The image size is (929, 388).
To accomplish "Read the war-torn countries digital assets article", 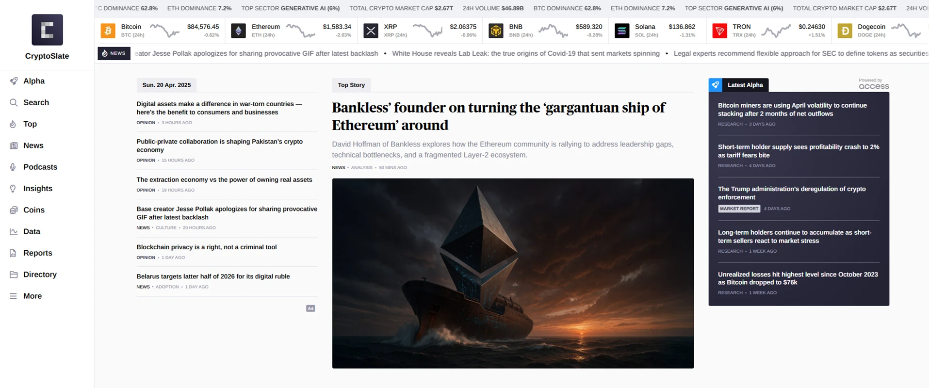I will [219, 108].
